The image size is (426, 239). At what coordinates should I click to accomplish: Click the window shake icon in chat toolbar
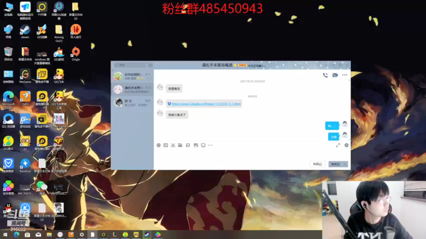[x=203, y=145]
